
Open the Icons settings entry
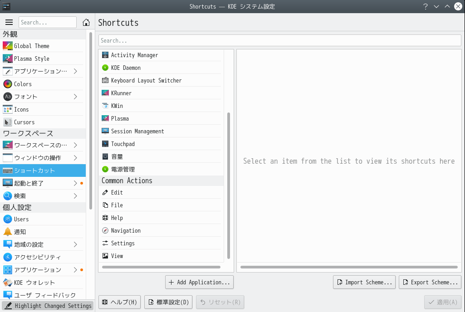43,109
